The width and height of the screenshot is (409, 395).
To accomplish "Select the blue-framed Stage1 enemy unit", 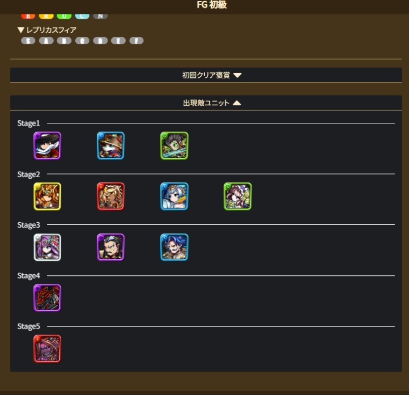I will click(111, 145).
